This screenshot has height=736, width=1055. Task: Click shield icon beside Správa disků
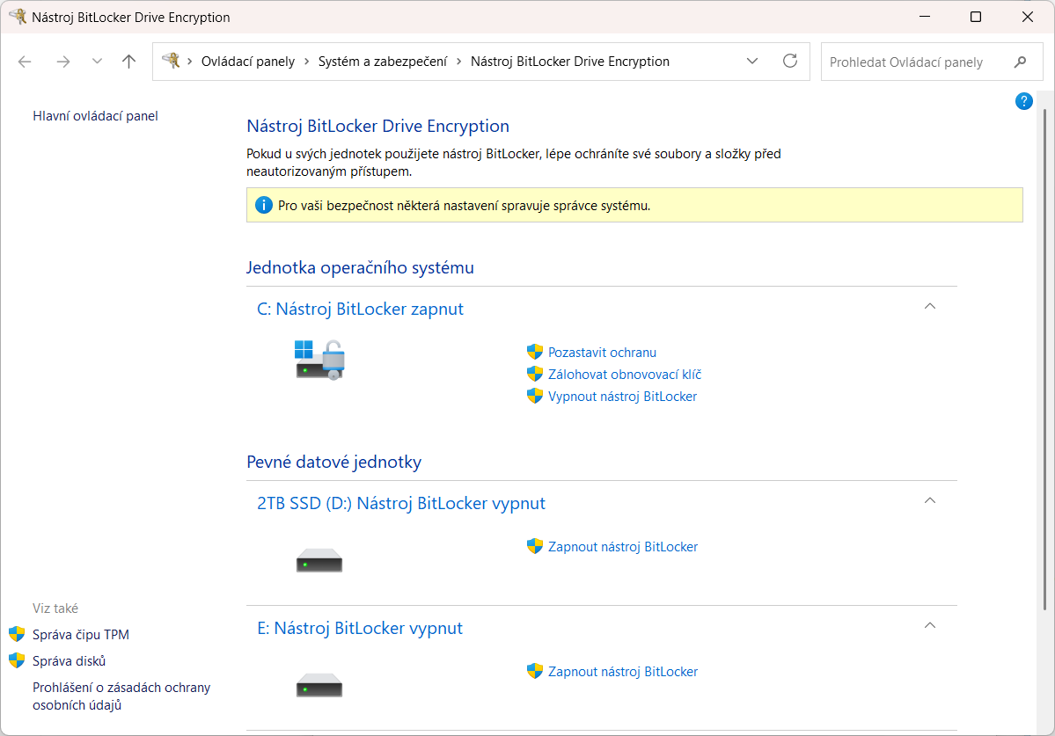pyautogui.click(x=17, y=660)
